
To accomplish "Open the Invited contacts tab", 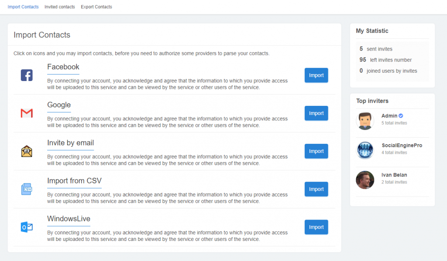I will pos(60,7).
